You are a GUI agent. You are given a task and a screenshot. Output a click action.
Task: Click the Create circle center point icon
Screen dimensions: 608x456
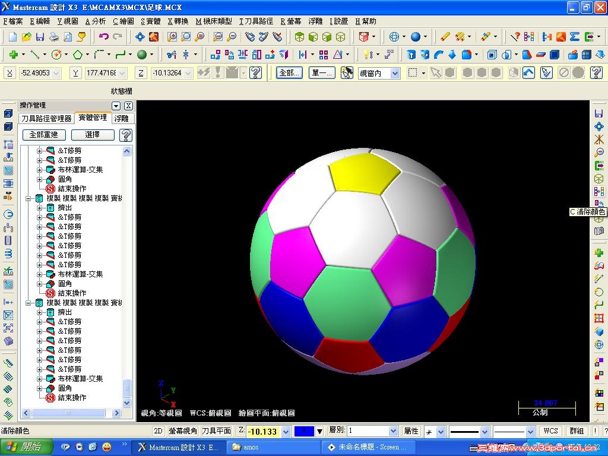click(56, 55)
